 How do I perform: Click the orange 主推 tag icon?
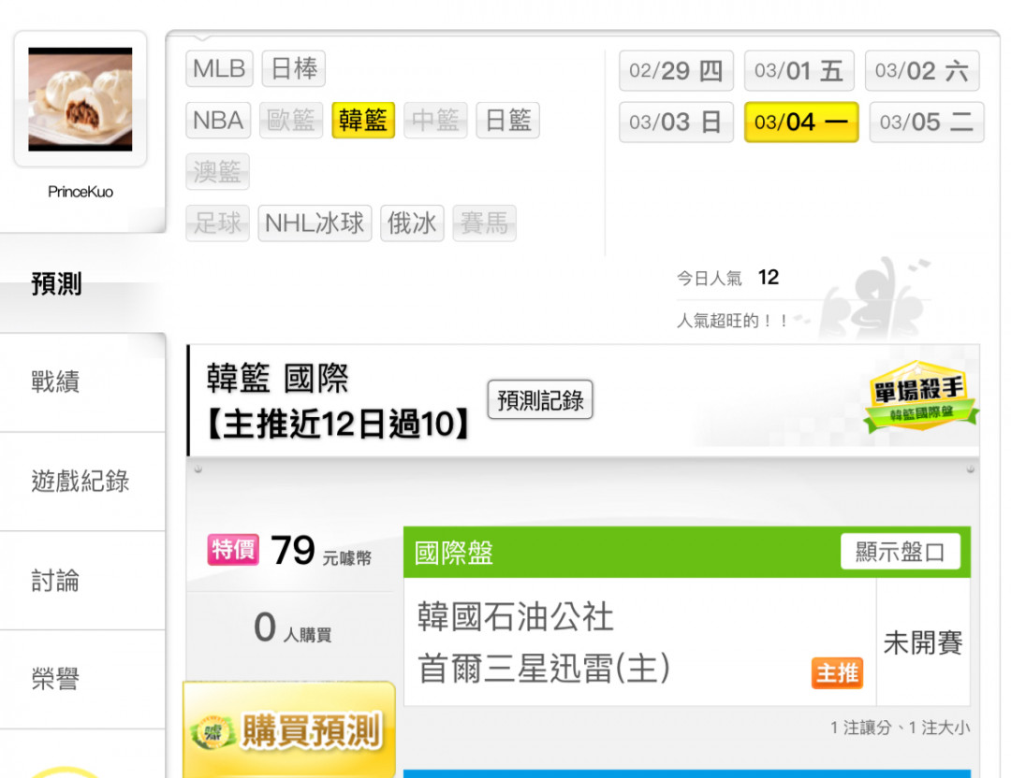pos(837,673)
